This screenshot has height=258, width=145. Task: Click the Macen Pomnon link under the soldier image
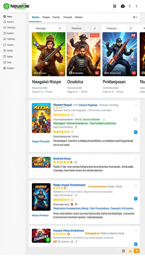[40, 215]
